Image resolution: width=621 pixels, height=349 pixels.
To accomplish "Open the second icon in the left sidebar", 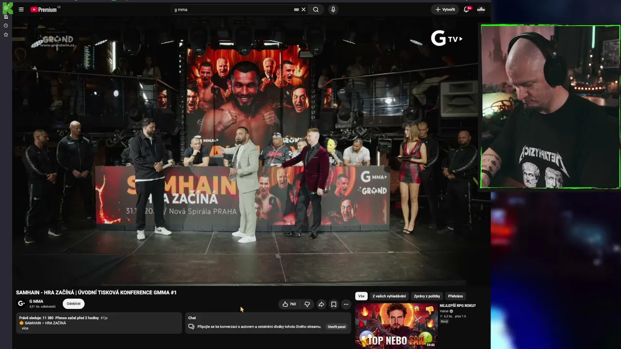I will coord(6,17).
